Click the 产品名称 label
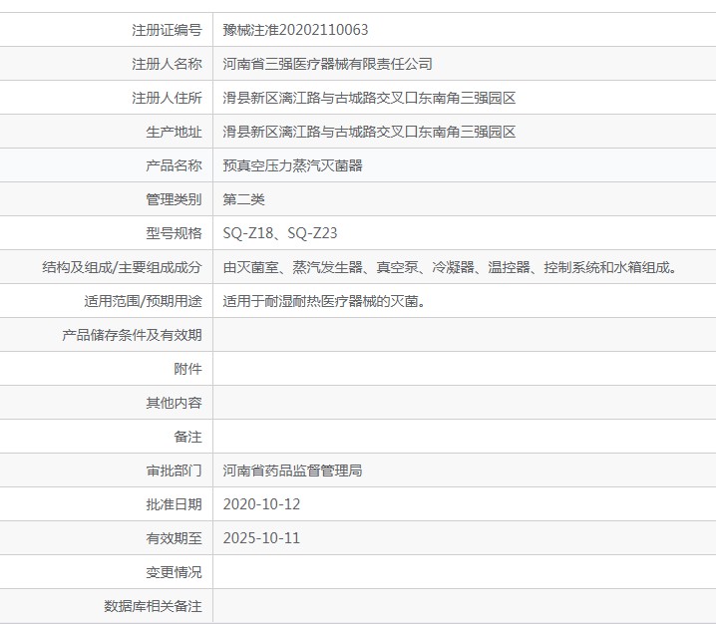 (x=174, y=165)
